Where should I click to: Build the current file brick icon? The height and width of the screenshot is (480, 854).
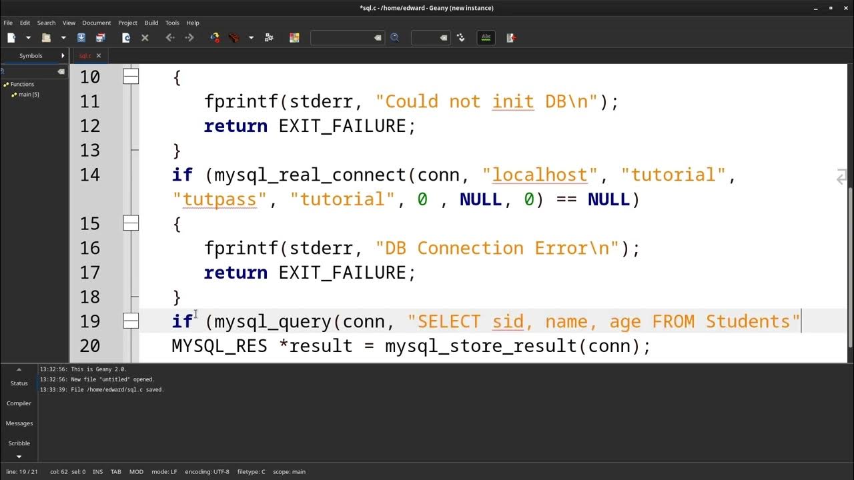point(234,38)
